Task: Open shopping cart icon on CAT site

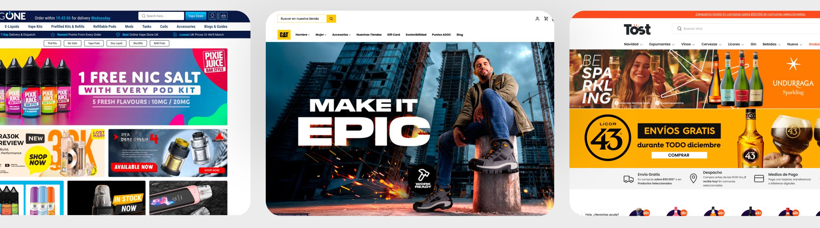Action: (546, 19)
